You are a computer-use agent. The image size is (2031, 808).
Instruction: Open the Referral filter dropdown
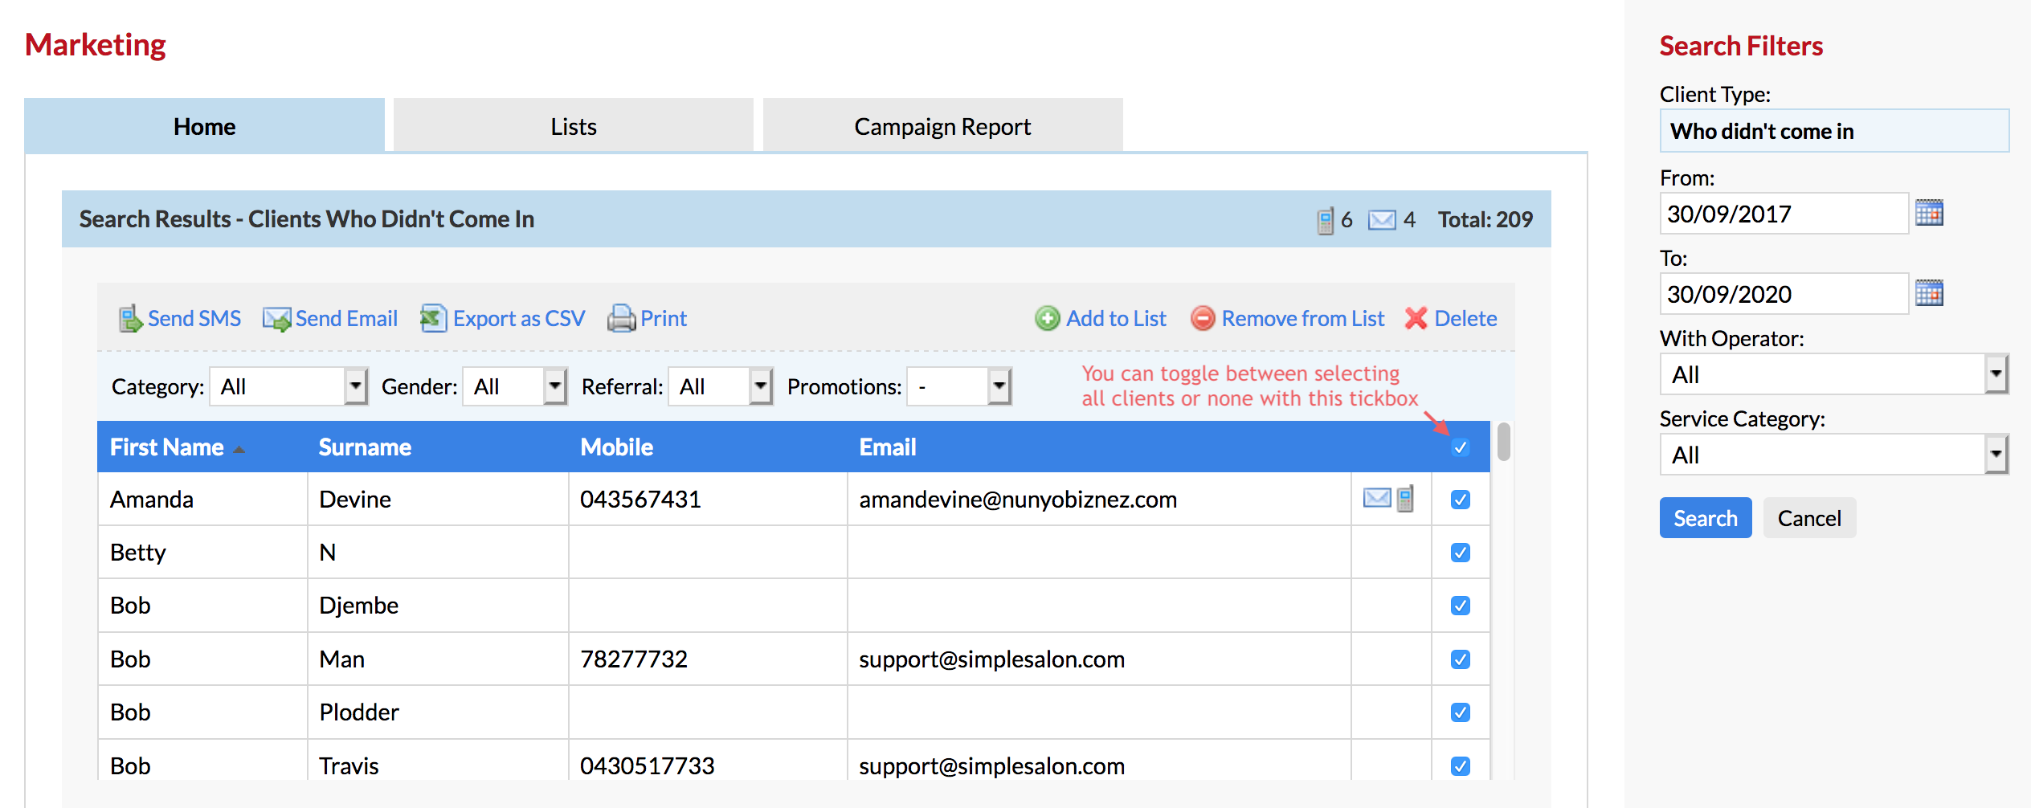(721, 386)
